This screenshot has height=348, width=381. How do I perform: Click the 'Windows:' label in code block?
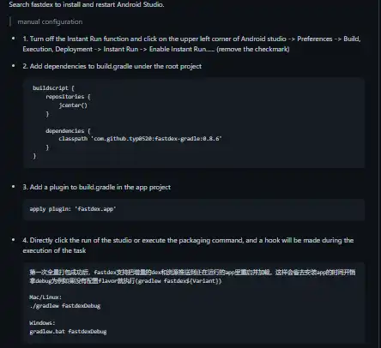click(42, 323)
